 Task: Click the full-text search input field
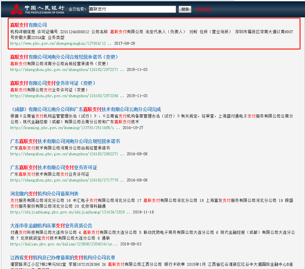(132, 9)
